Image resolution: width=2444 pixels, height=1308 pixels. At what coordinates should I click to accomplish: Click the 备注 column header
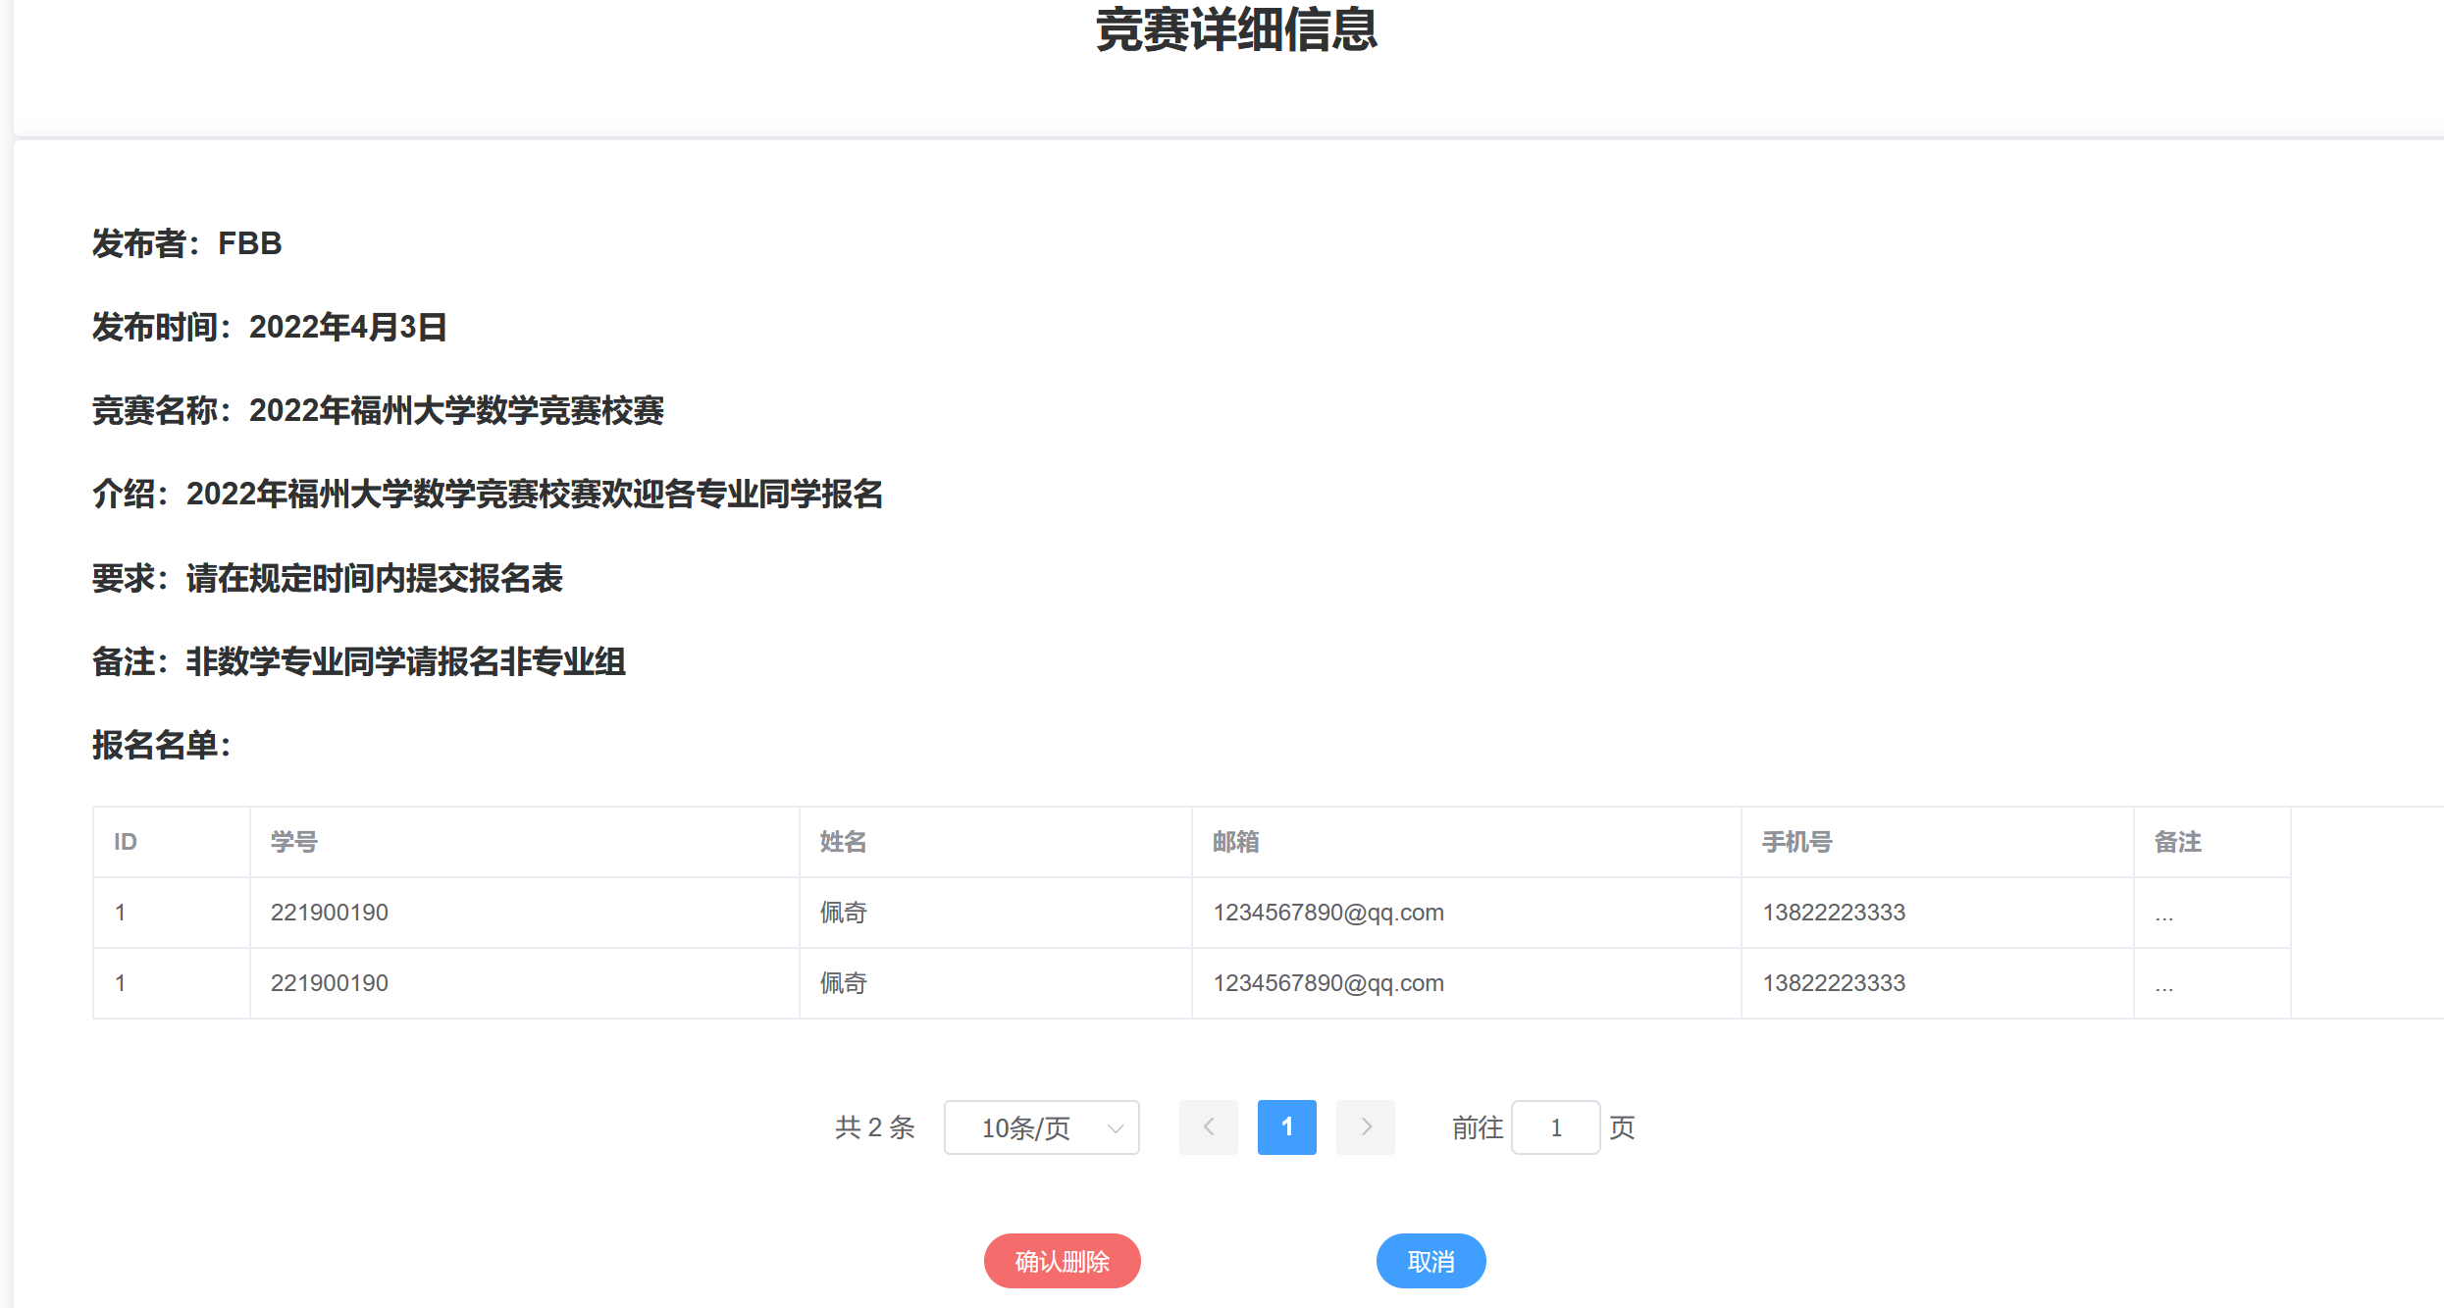2178,842
